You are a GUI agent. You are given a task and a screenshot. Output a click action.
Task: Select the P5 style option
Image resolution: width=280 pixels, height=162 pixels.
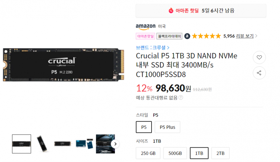pyautogui.click(x=144, y=127)
